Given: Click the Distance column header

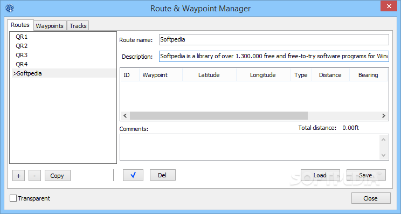Looking at the screenshot, I should (330, 75).
